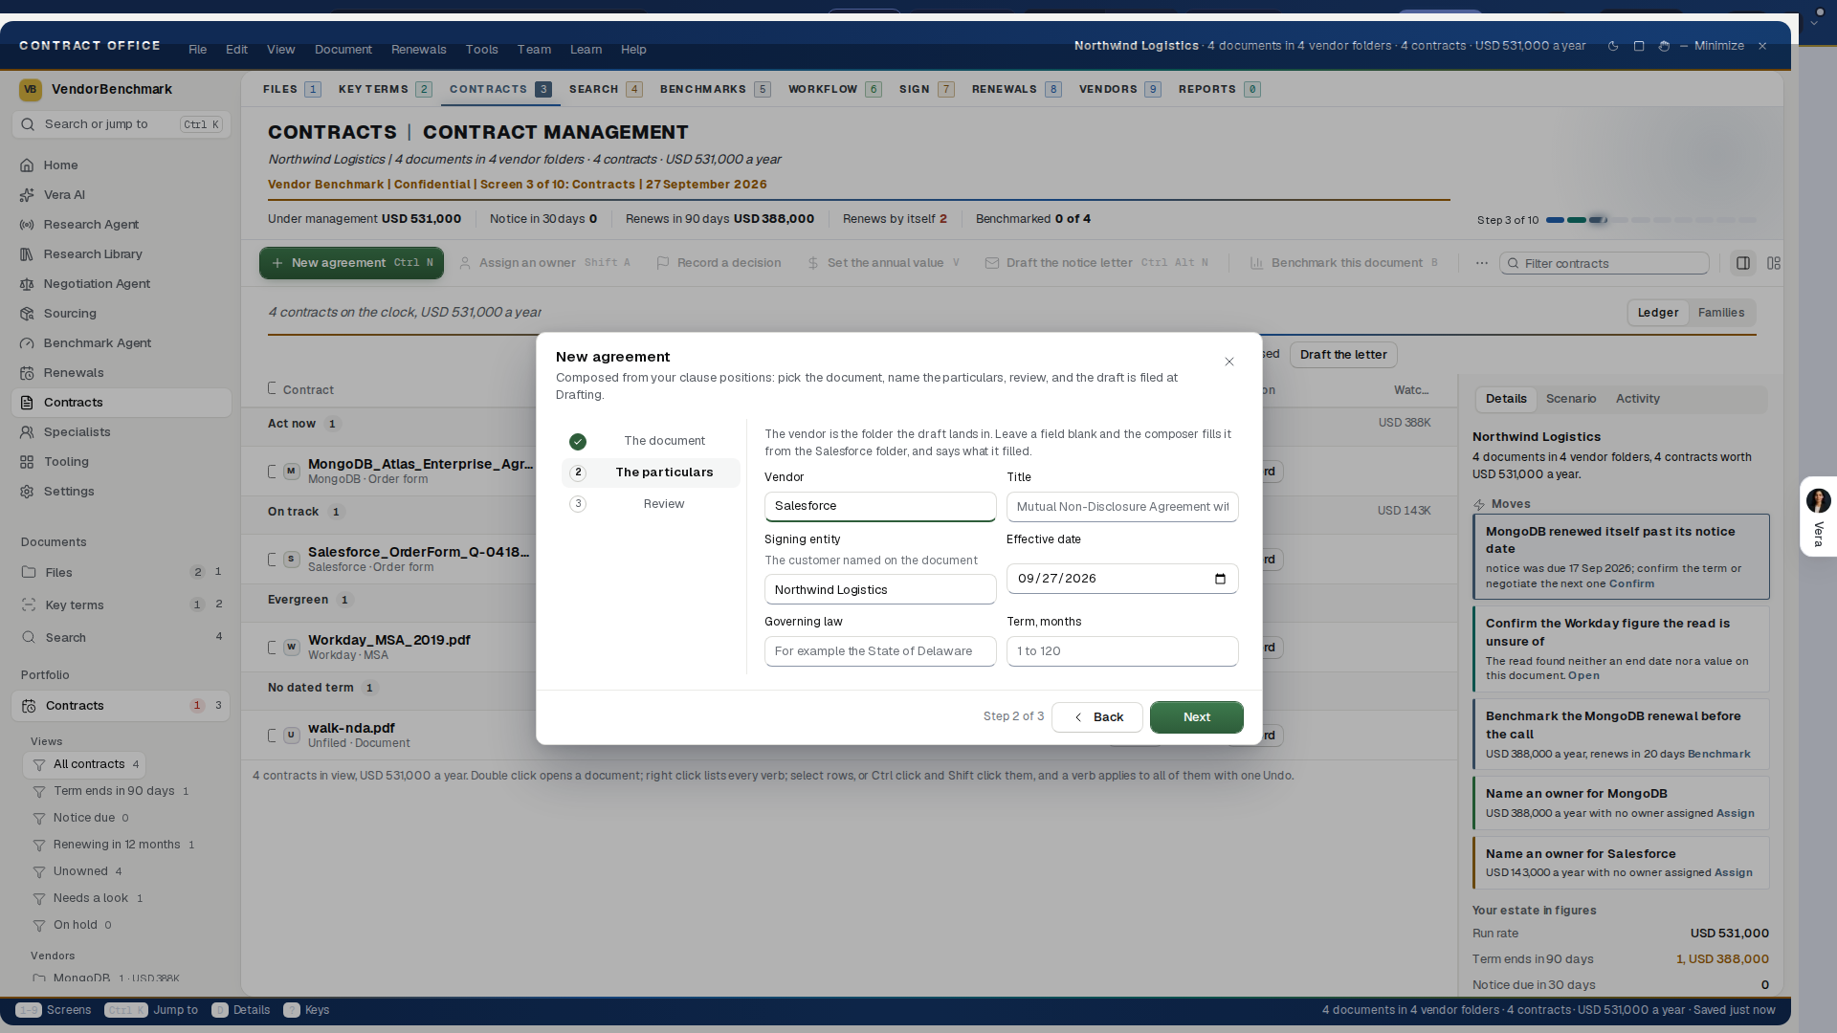The image size is (1837, 1033).
Task: Click Draft the notice letter envelope icon
Action: click(x=992, y=263)
